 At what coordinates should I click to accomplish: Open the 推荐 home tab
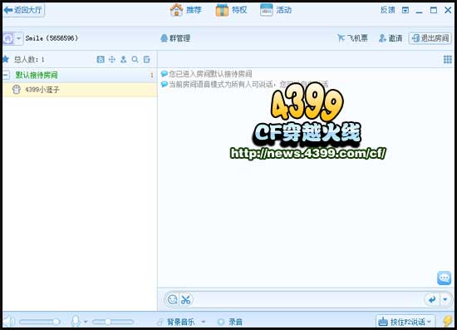(186, 10)
